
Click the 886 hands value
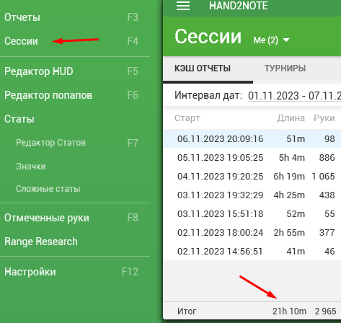click(327, 157)
